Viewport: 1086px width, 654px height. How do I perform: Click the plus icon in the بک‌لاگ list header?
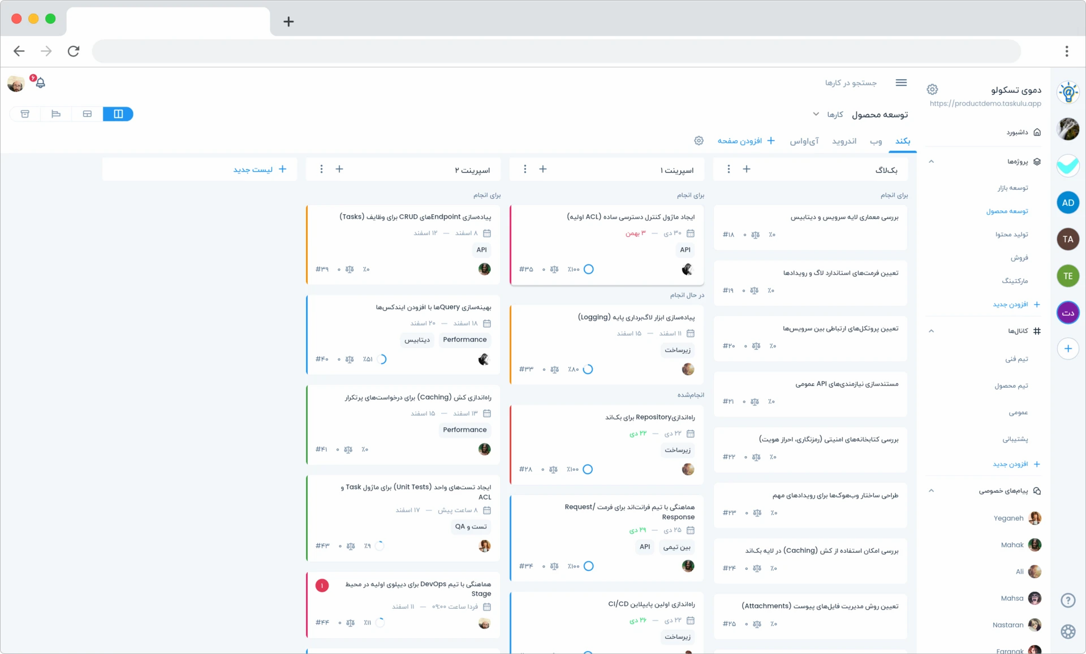coord(746,169)
